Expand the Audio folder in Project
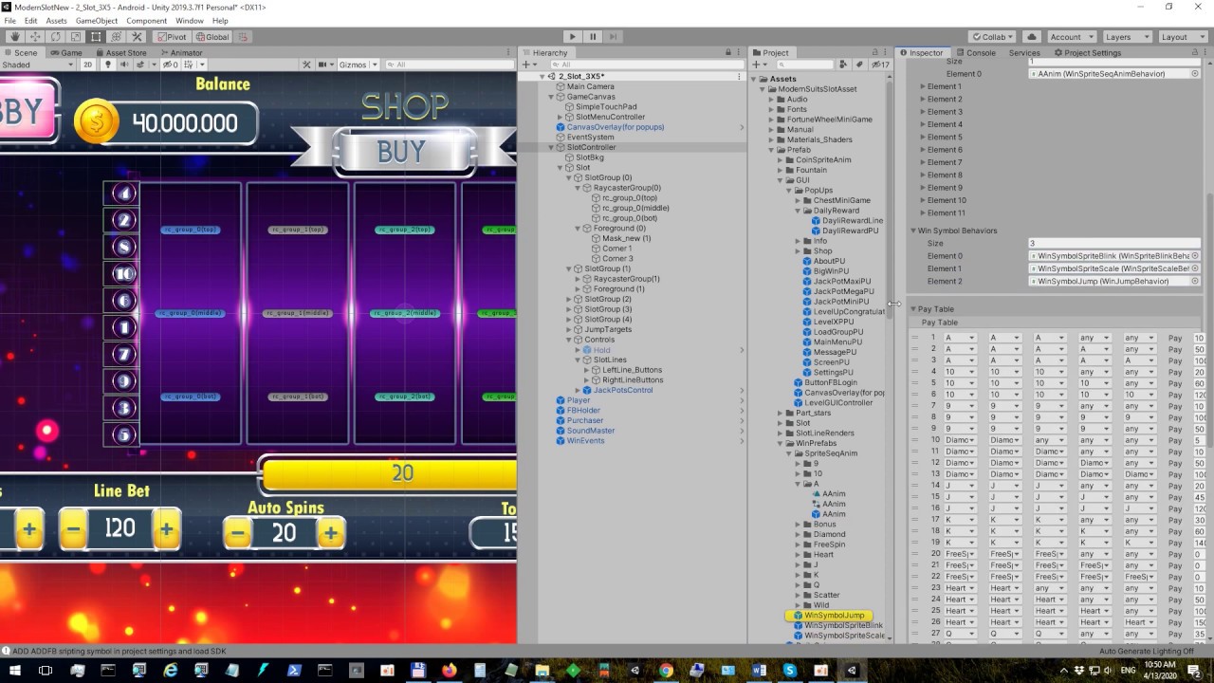Image resolution: width=1214 pixels, height=683 pixels. (781, 99)
